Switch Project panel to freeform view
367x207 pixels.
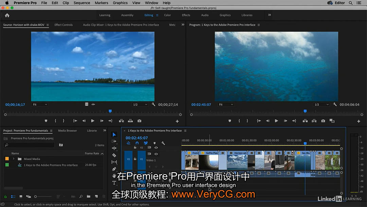pos(29,196)
